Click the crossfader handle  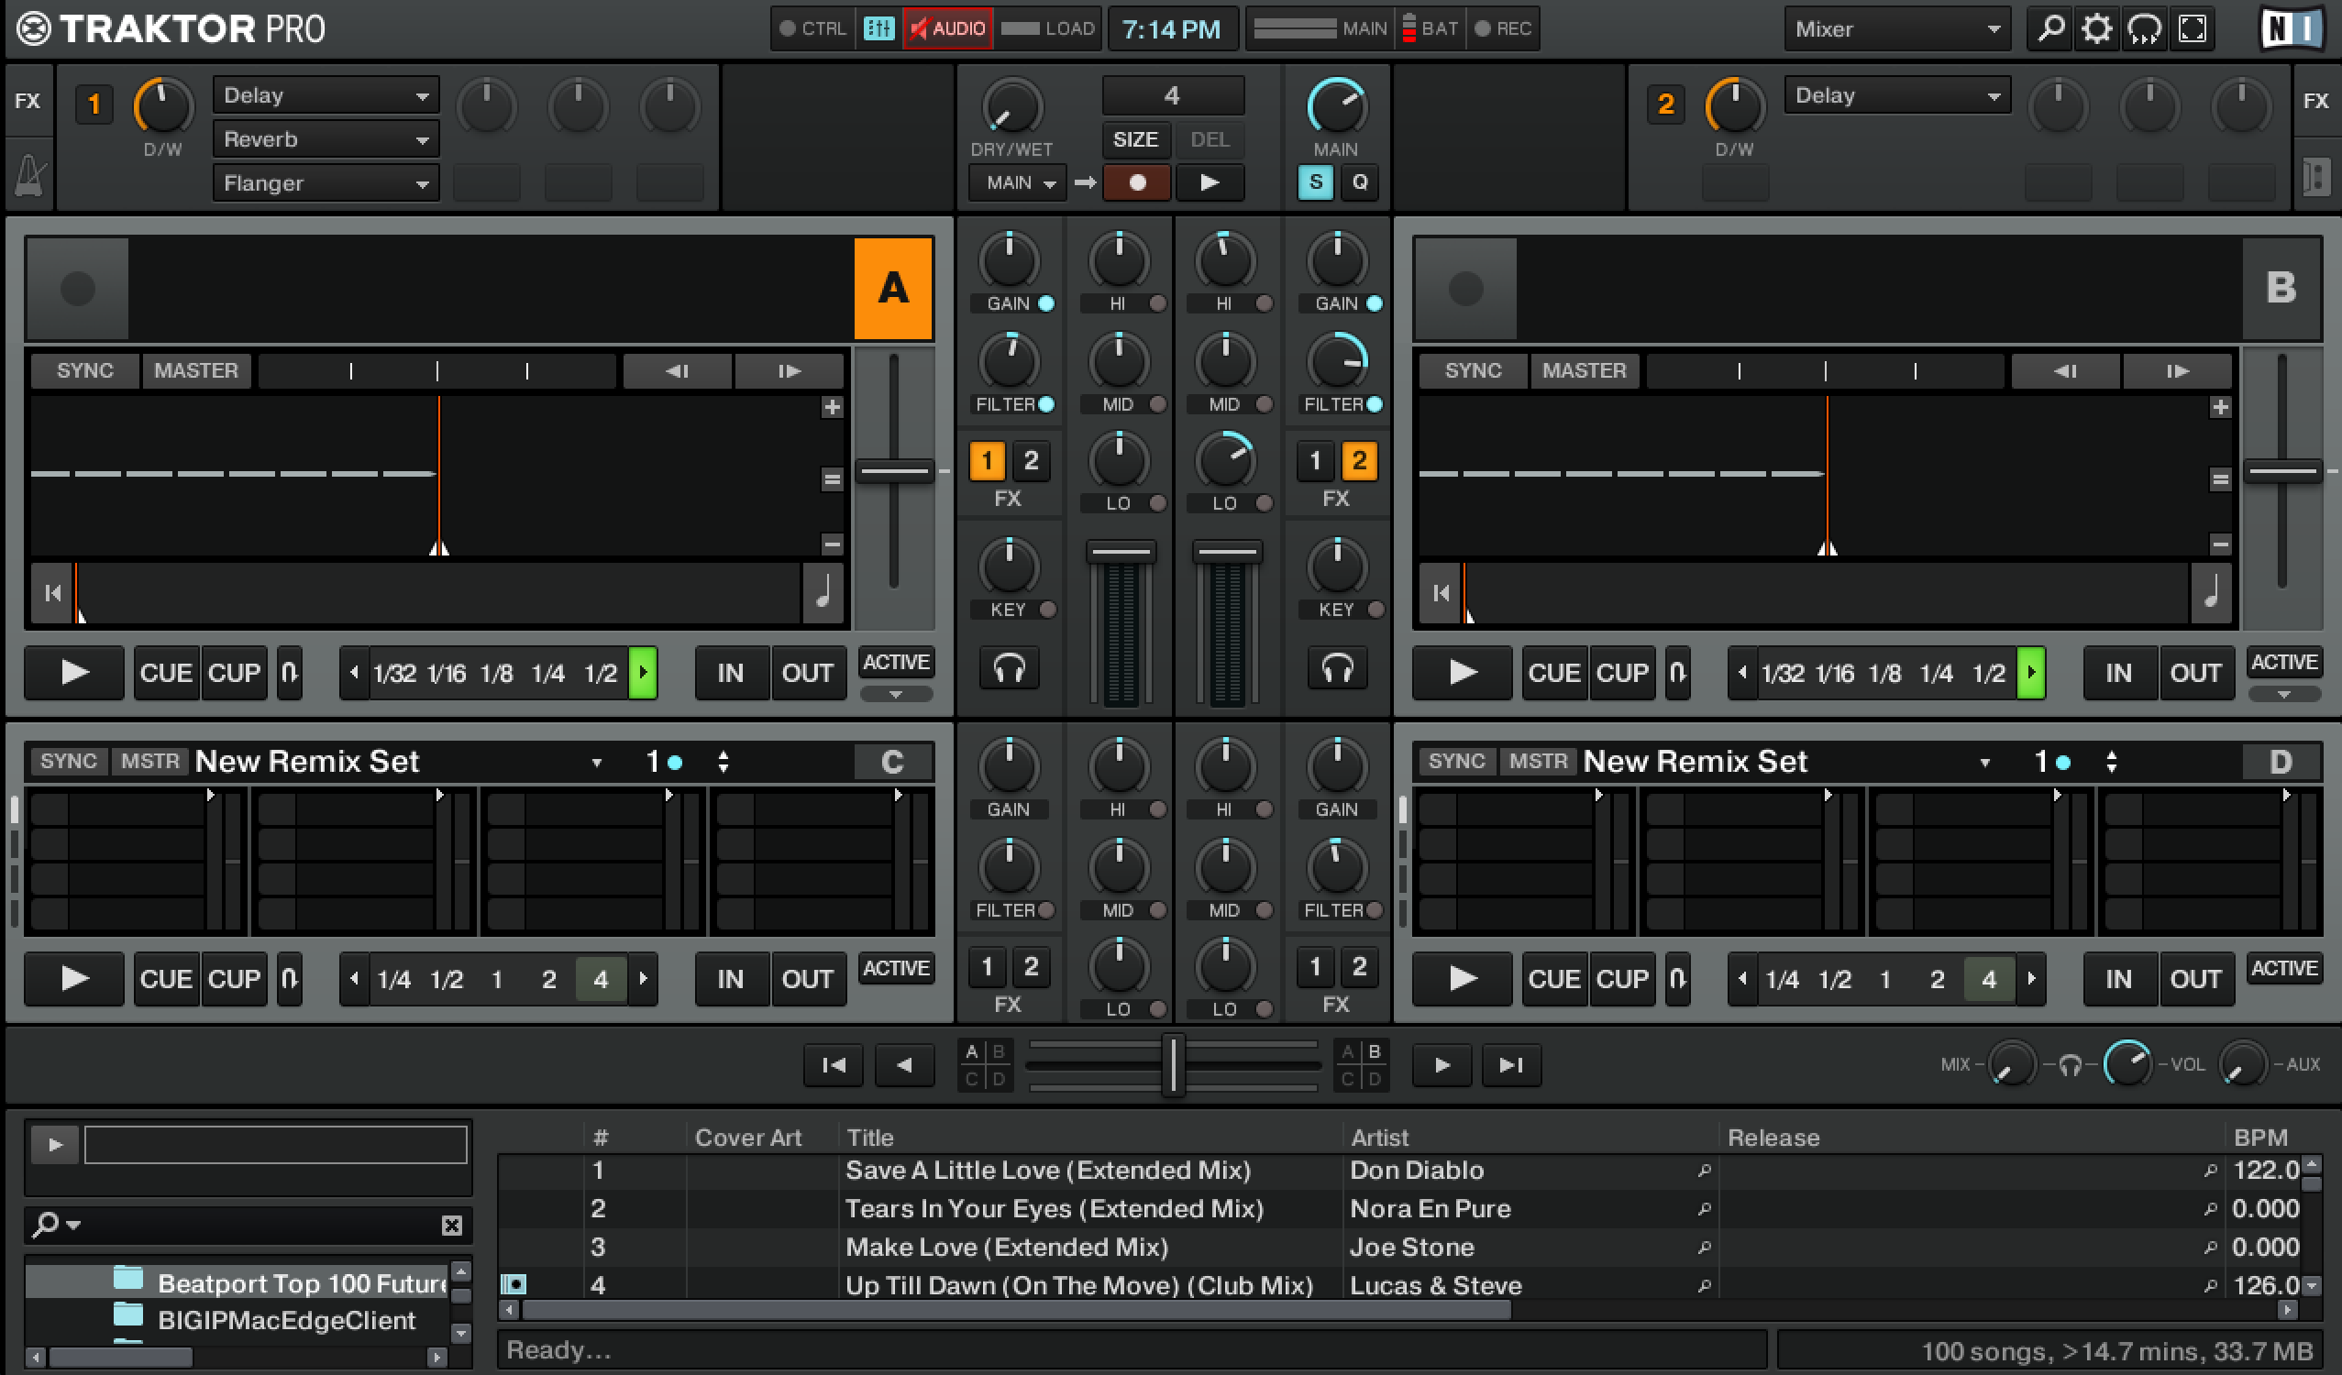pyautogui.click(x=1173, y=1063)
